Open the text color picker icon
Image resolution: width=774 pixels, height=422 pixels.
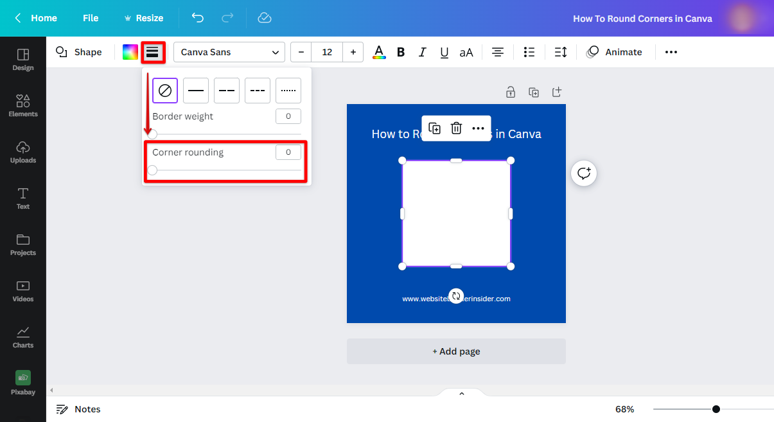[x=379, y=52]
